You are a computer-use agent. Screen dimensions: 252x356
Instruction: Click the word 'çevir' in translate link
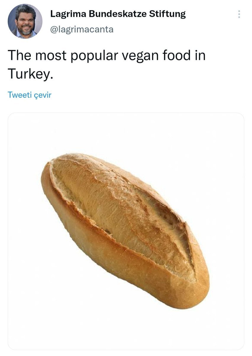point(43,95)
